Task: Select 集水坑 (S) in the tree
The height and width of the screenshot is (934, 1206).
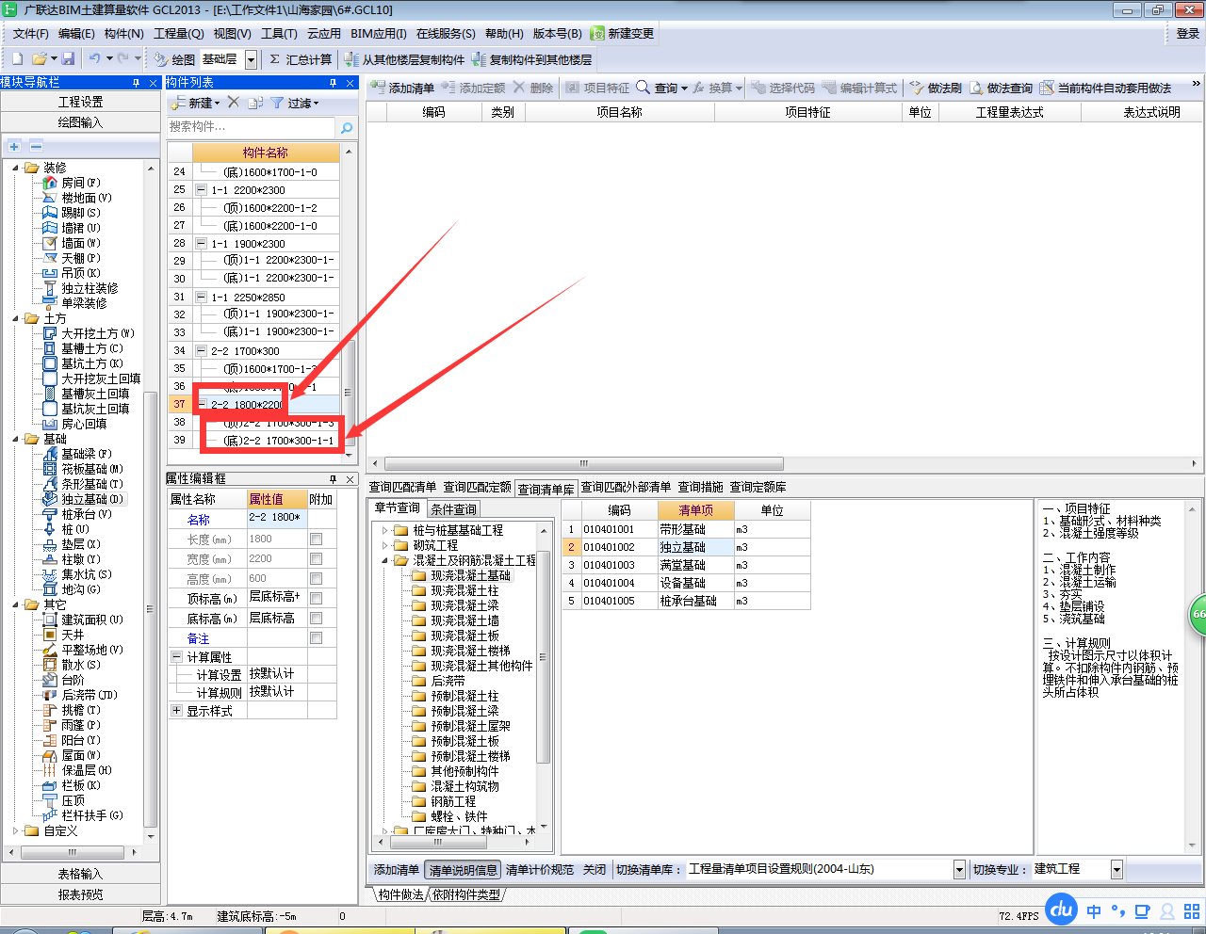Action: (x=86, y=574)
